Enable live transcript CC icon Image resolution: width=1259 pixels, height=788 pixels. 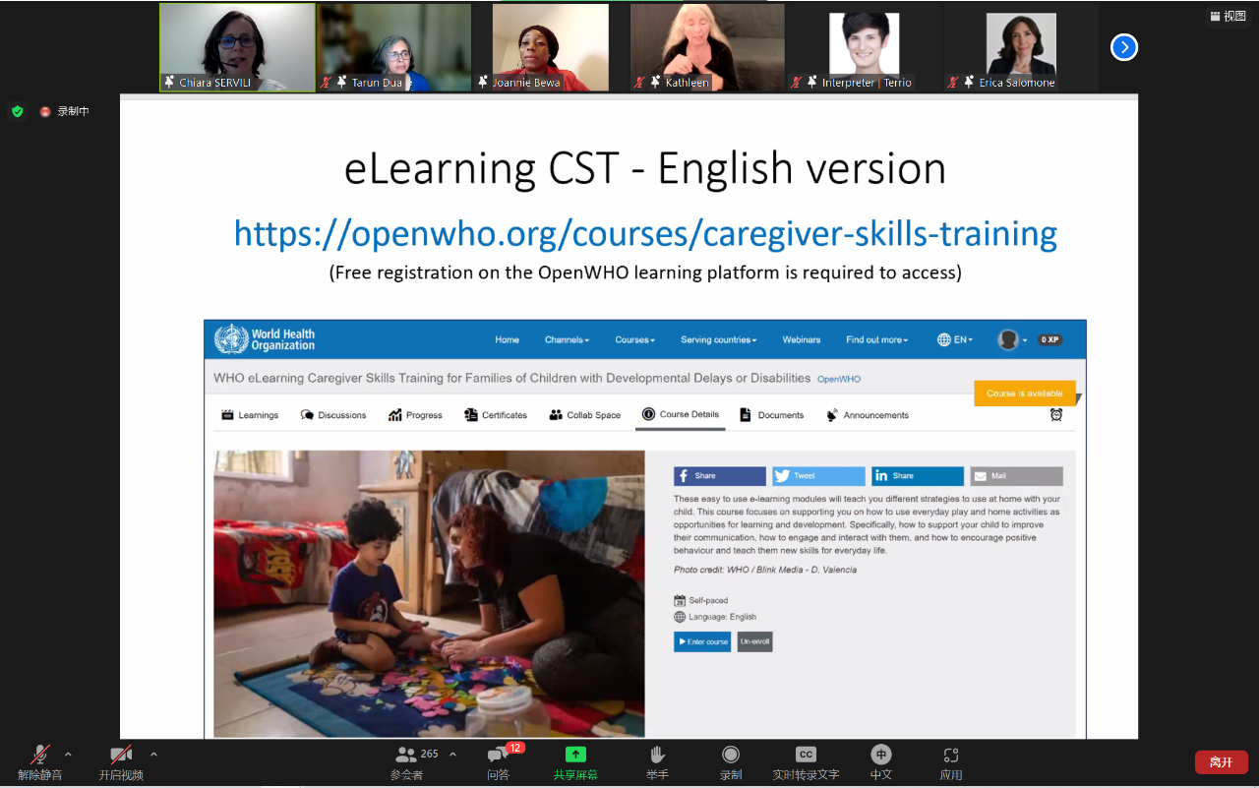806,755
